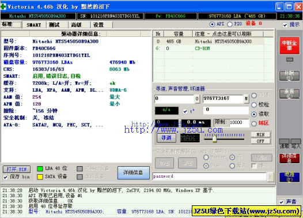Click the 寻道 seek button

(x=166, y=138)
